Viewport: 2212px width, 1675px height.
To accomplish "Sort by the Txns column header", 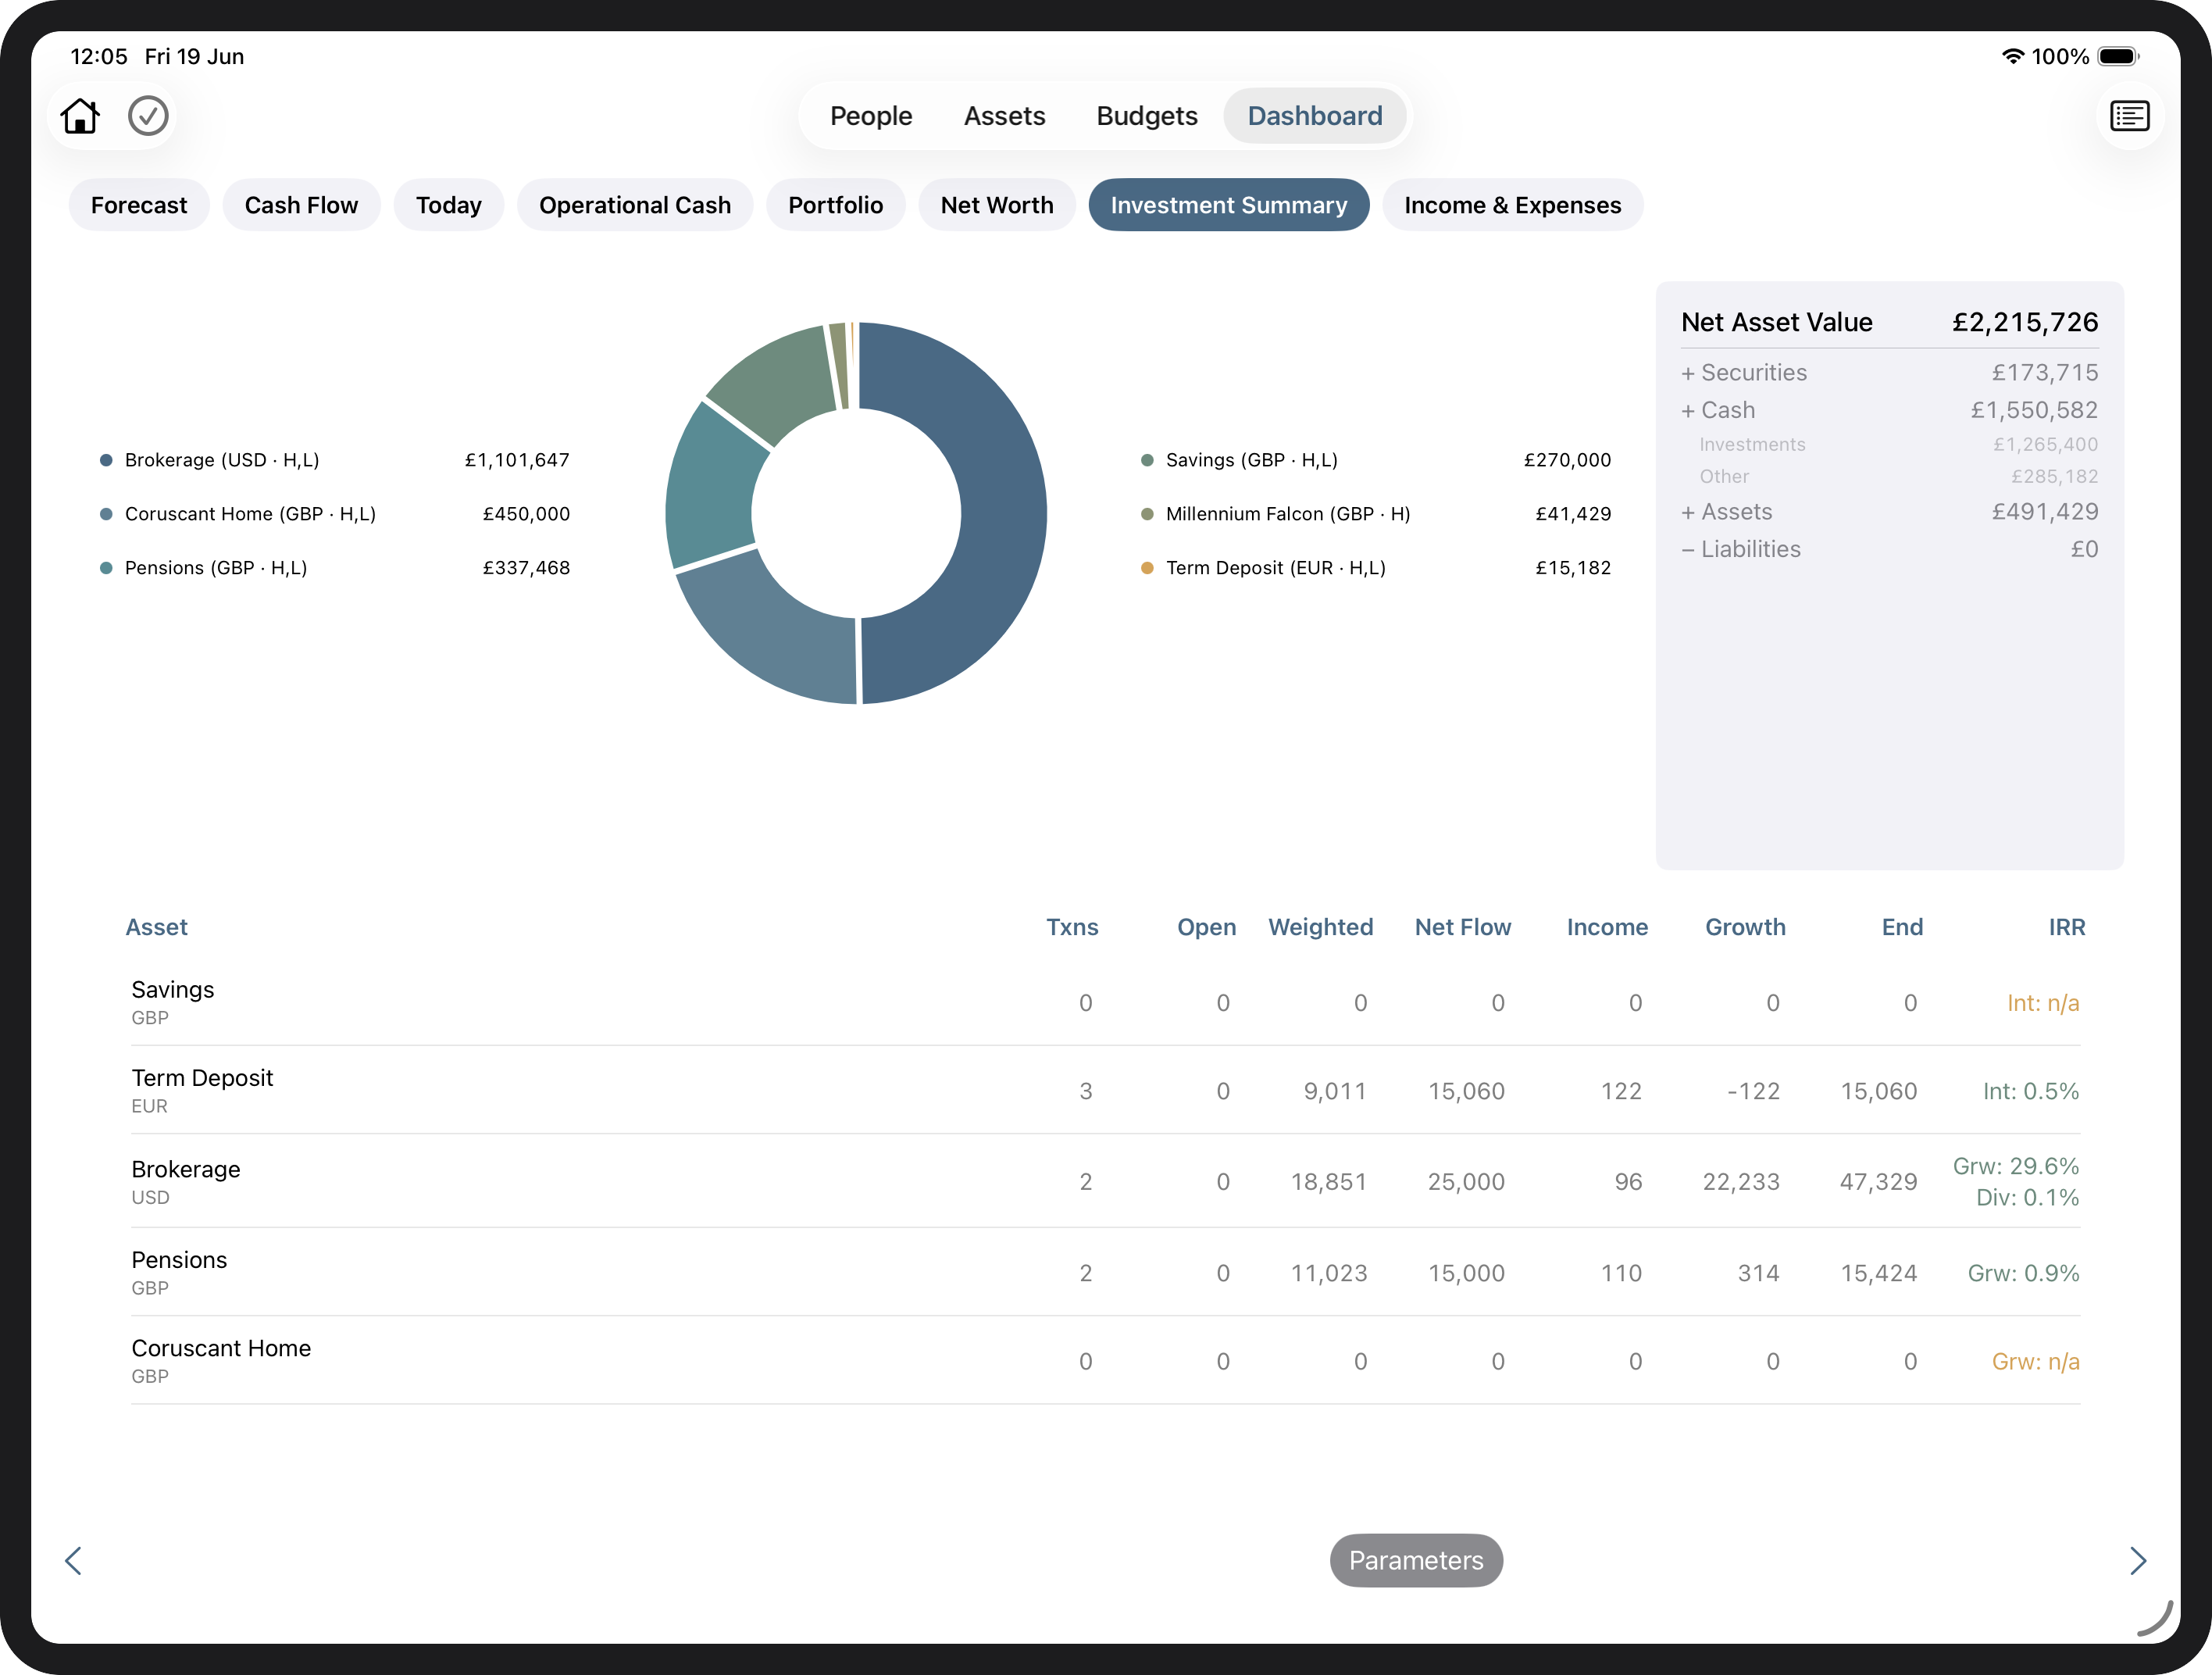I will point(1072,927).
